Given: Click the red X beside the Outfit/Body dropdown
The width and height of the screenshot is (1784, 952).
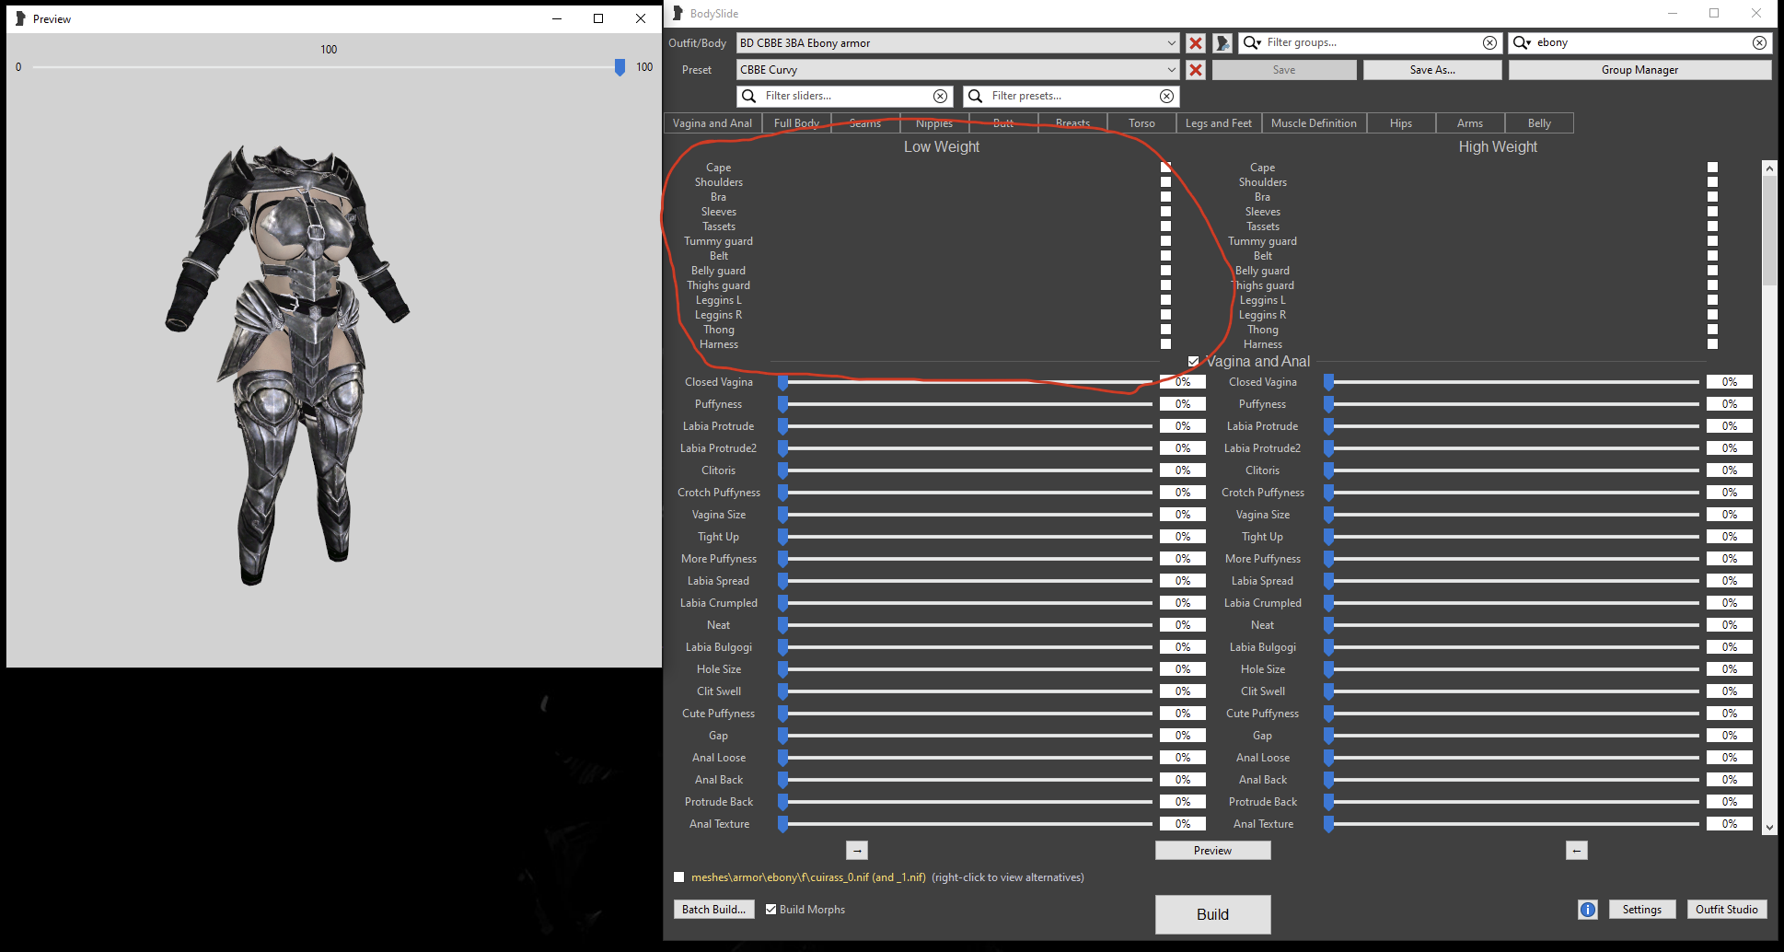Looking at the screenshot, I should click(x=1195, y=43).
